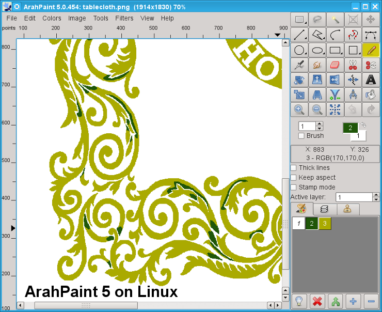Image resolution: width=382 pixels, height=312 pixels.
Task: Click the fit-to-window arrows icon
Action: tap(335, 110)
